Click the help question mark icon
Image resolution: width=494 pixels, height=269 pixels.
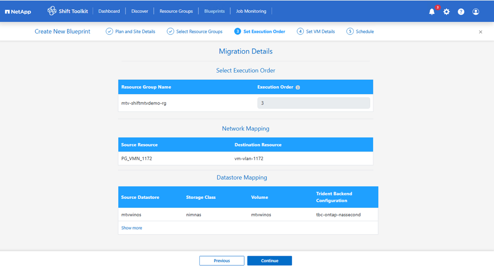461,11
